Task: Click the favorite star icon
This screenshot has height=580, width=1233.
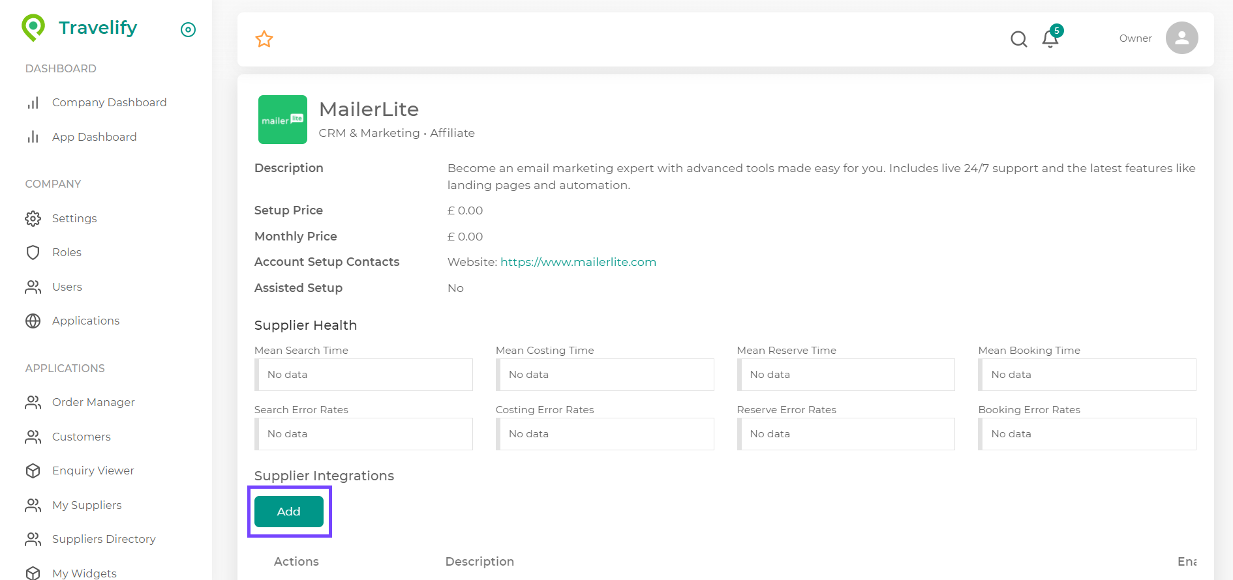Action: [x=264, y=39]
